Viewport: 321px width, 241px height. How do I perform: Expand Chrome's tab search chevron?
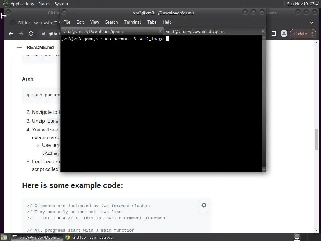[x=312, y=23]
